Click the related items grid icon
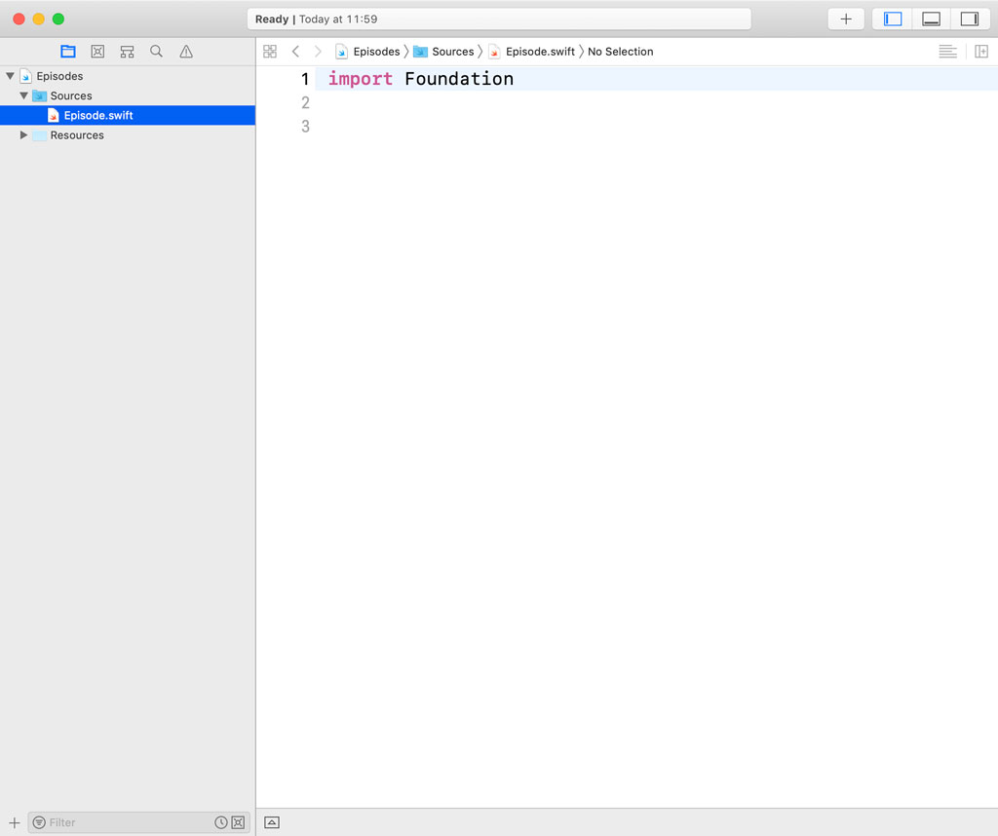The width and height of the screenshot is (998, 836). coord(270,51)
